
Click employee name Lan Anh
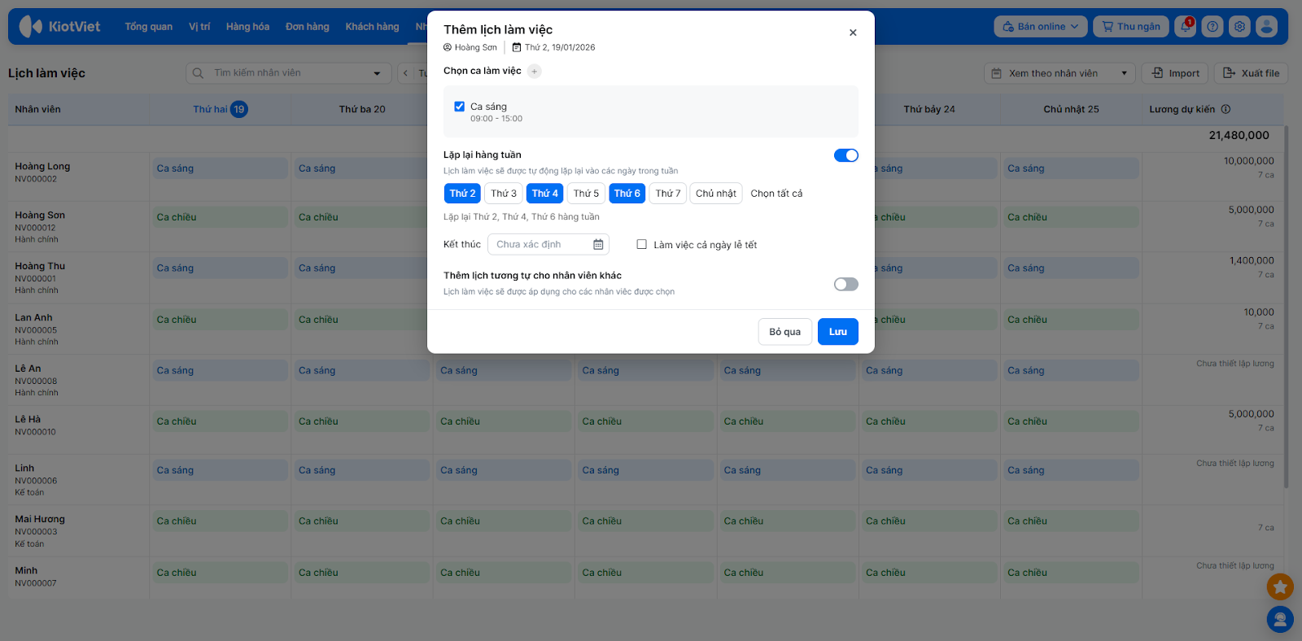point(33,318)
